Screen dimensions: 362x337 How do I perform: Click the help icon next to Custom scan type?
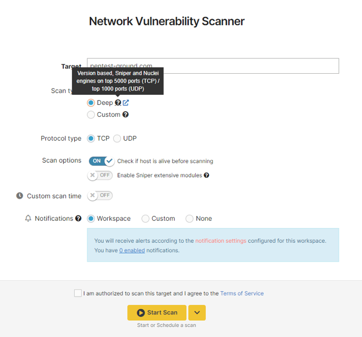click(x=125, y=114)
